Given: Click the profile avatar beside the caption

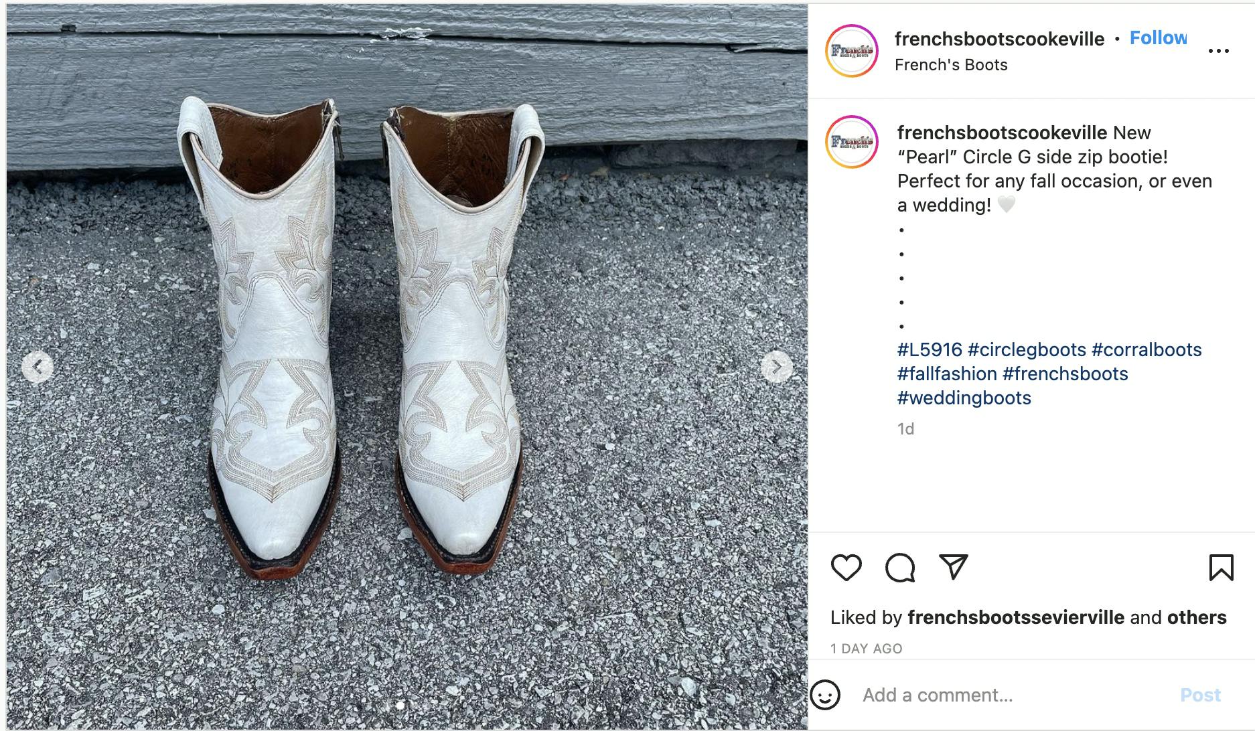Looking at the screenshot, I should 851,142.
